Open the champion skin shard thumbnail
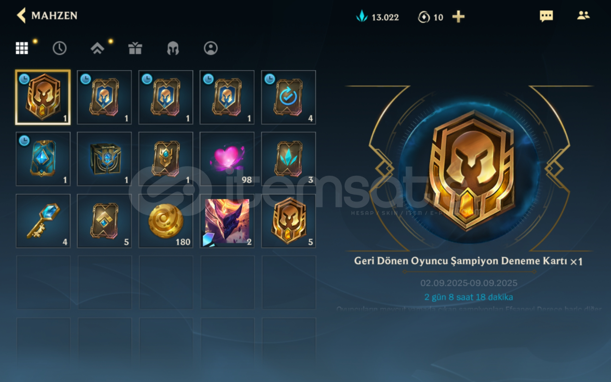This screenshot has width=611, height=382. [227, 221]
